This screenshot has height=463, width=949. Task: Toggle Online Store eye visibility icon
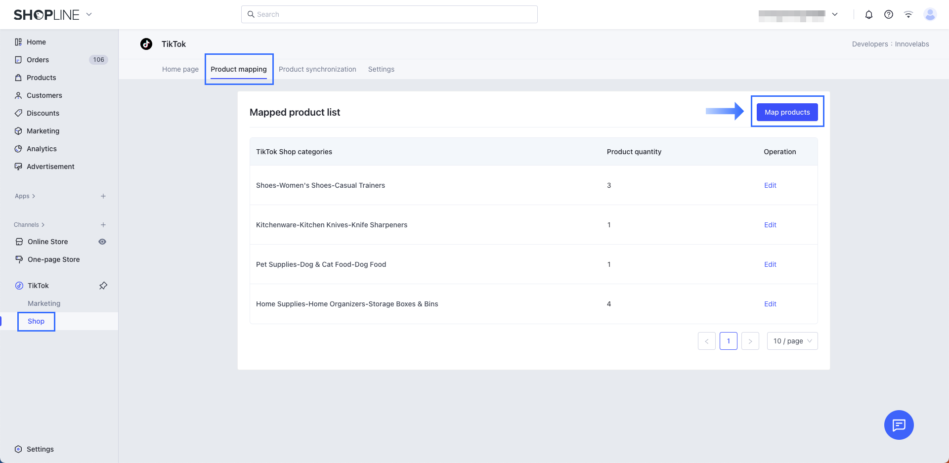point(102,242)
